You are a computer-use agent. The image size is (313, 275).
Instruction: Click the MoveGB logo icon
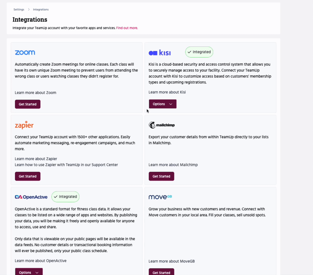pyautogui.click(x=160, y=197)
